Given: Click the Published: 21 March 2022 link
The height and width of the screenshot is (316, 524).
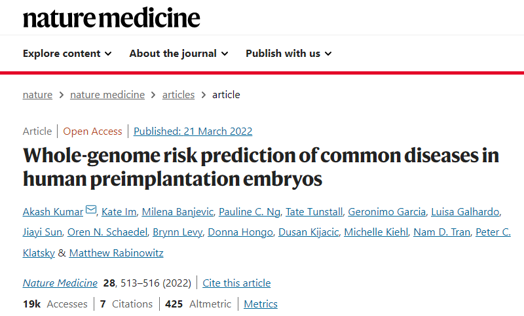Looking at the screenshot, I should coord(193,132).
